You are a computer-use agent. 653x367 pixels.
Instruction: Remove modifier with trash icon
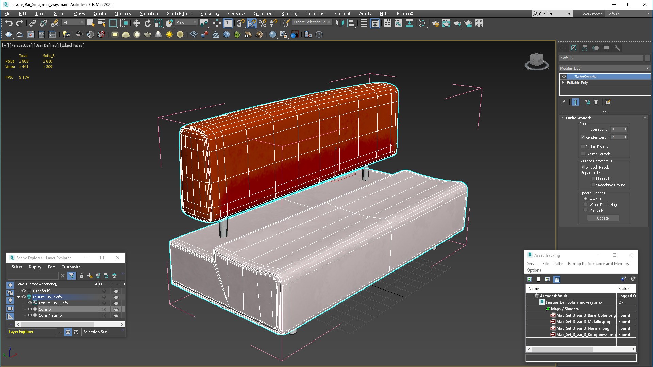coord(596,102)
